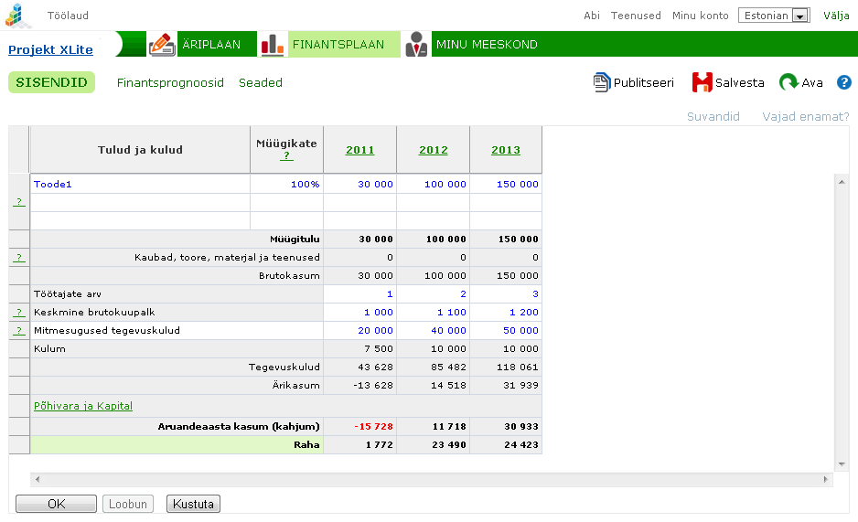
Task: Edit Töötajate arv 2013 value 3
Action: coord(506,294)
